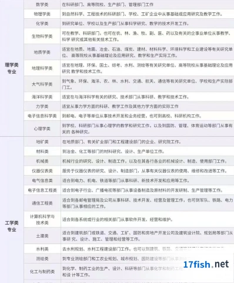Click the 物理学类 row label
This screenshot has width=234, height=283.
42,14
